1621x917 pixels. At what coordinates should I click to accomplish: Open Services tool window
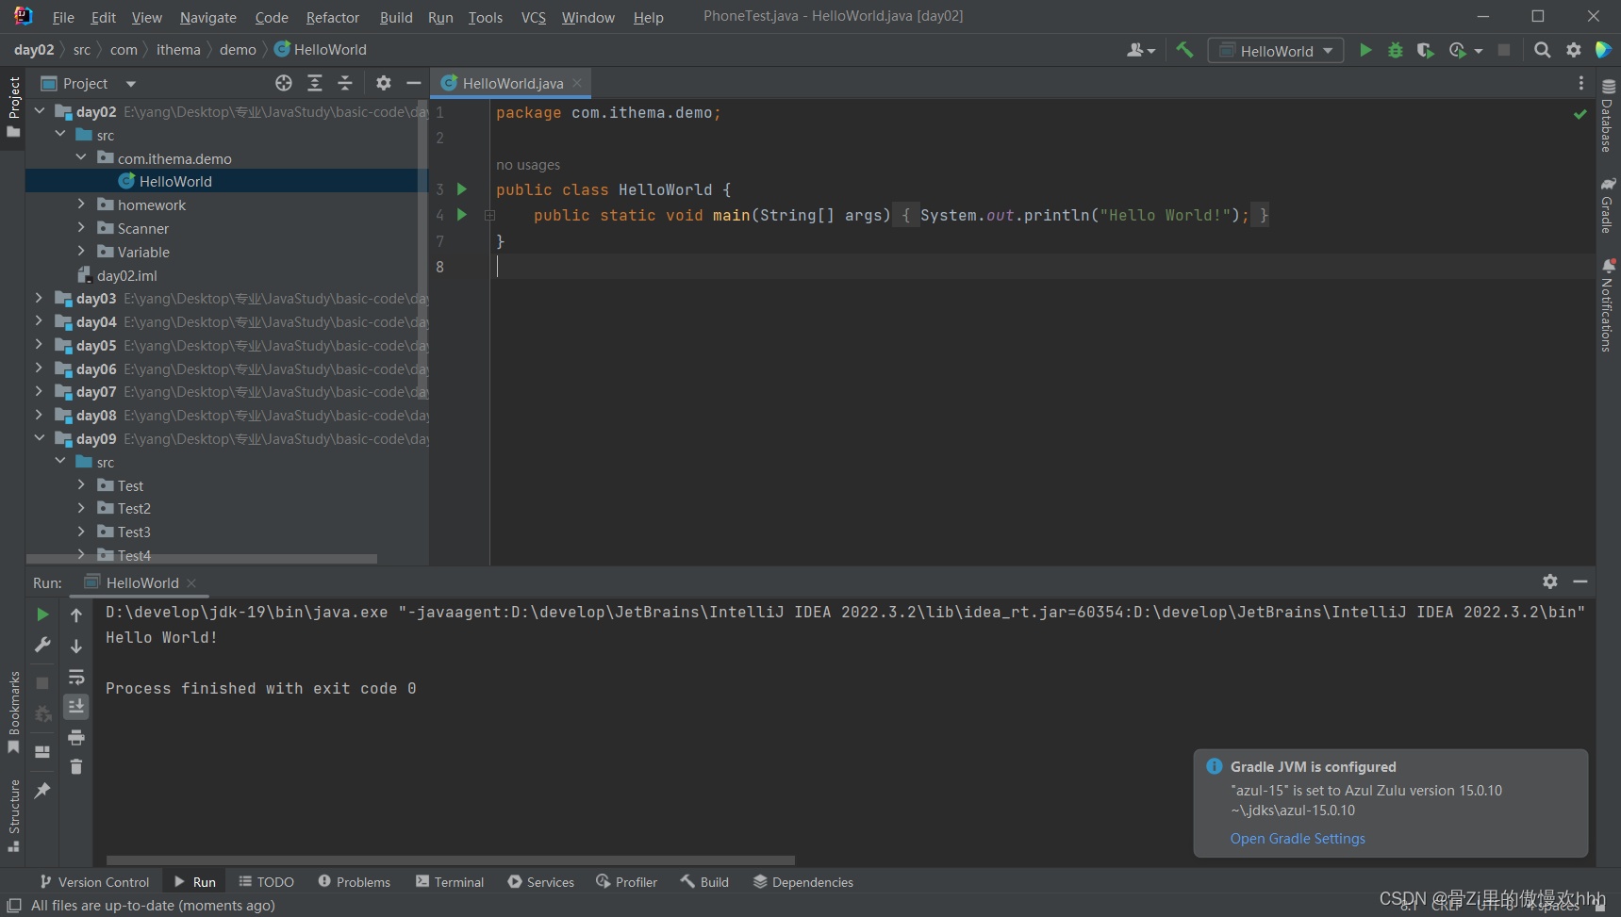click(540, 882)
